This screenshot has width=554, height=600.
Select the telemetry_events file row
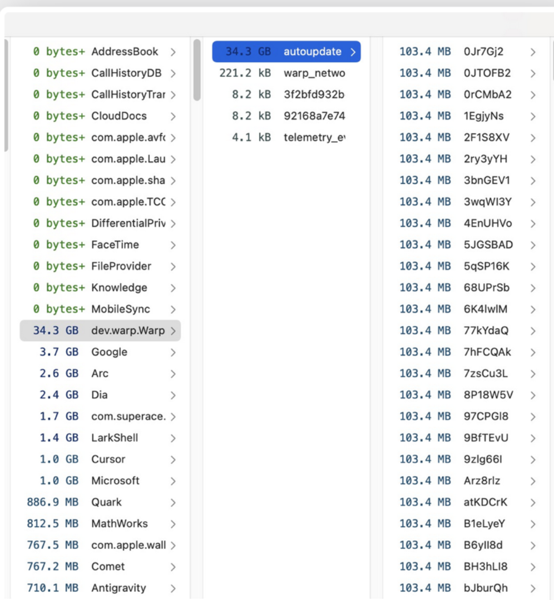pyautogui.click(x=314, y=137)
